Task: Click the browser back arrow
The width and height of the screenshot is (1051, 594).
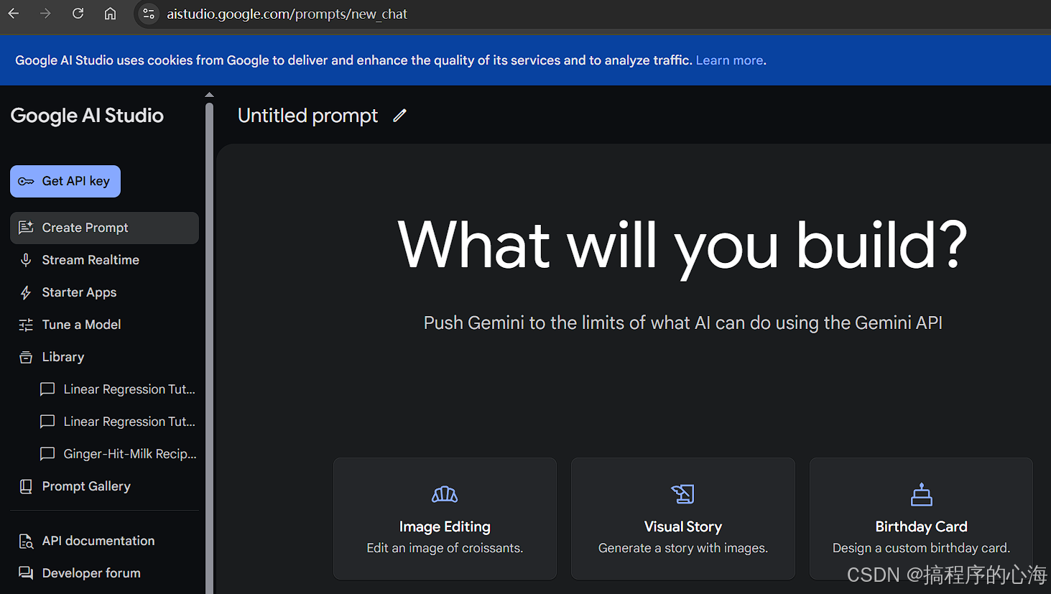Action: click(14, 14)
